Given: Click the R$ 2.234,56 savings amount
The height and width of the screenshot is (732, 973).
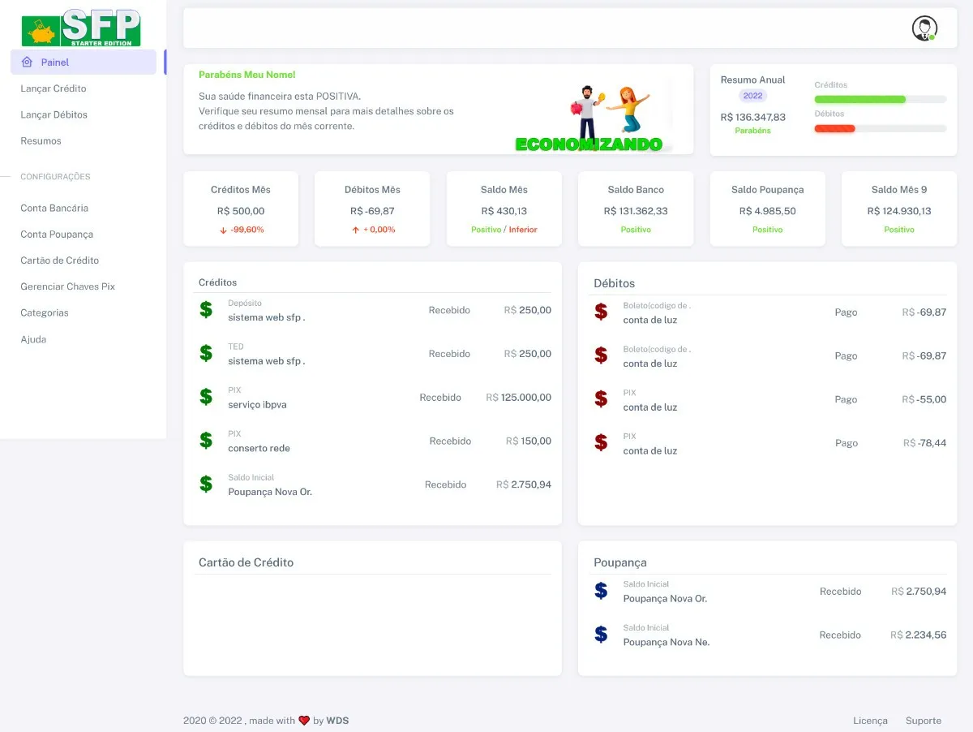Looking at the screenshot, I should [x=919, y=635].
